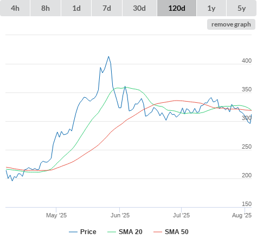The height and width of the screenshot is (246, 257).
Task: Open the 5y time range view
Action: coord(242,8)
